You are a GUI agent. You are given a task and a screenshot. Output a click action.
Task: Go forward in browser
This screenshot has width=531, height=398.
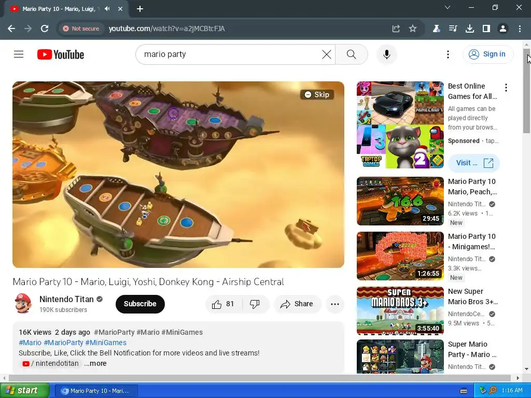pyautogui.click(x=28, y=29)
